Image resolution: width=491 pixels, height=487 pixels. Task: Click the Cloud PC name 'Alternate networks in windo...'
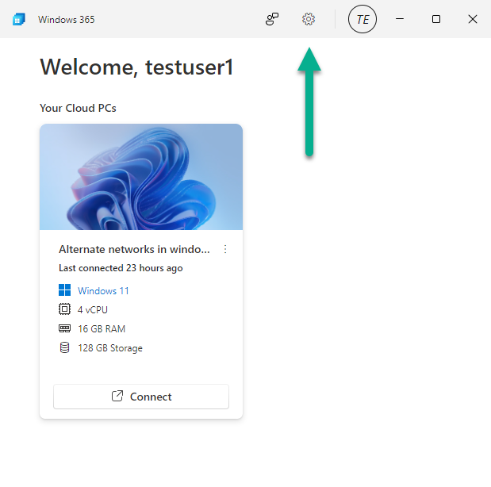tap(134, 249)
